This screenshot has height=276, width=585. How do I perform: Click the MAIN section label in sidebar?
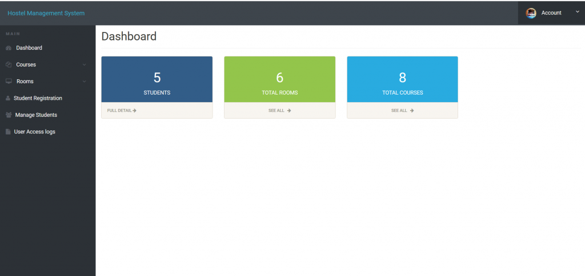[13, 34]
